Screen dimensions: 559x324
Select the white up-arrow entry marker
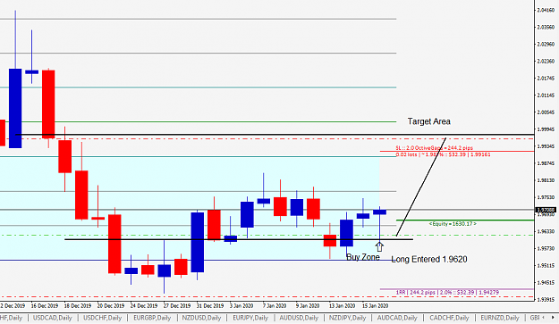point(379,246)
